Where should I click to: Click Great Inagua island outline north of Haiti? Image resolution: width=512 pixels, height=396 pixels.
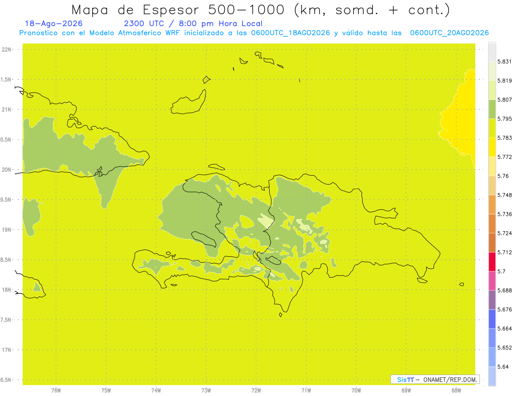point(189,103)
